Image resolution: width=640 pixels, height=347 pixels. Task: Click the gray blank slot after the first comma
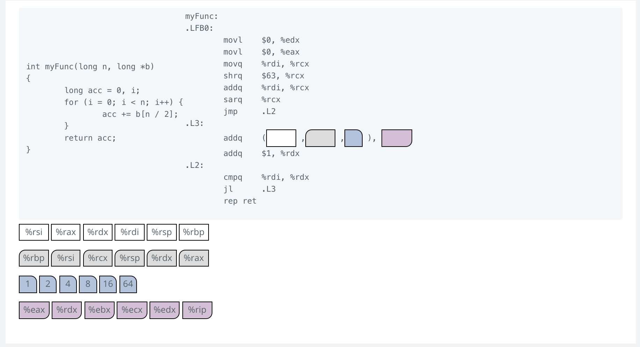click(320, 138)
